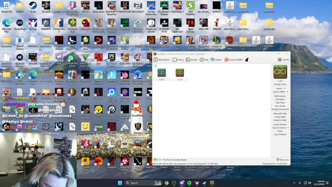The width and height of the screenshot is (332, 187).
Task: Click the Launch button
Action: (x=279, y=89)
